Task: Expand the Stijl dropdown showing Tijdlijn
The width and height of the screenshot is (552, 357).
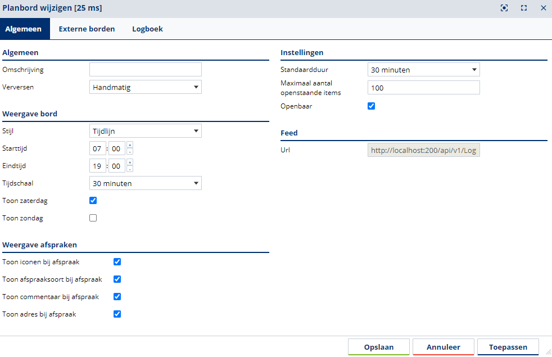Action: click(145, 131)
